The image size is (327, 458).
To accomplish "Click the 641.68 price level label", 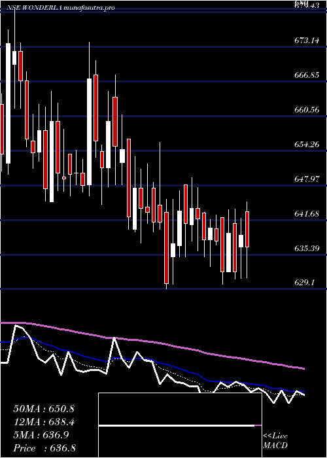I will coord(307,214).
